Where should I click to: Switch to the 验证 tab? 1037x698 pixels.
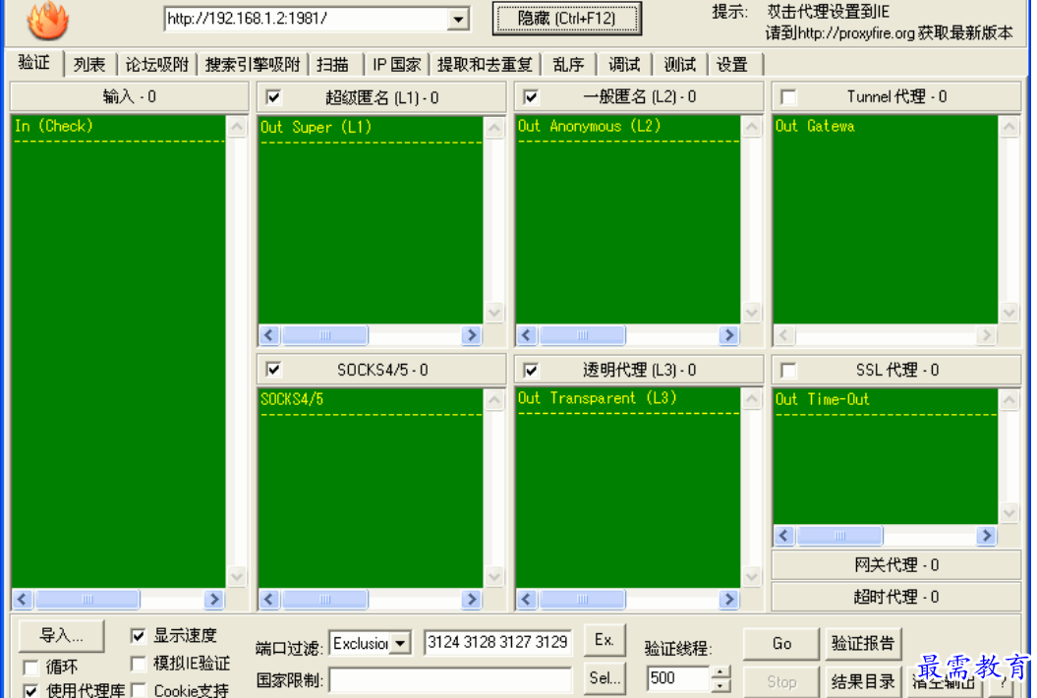[33, 63]
